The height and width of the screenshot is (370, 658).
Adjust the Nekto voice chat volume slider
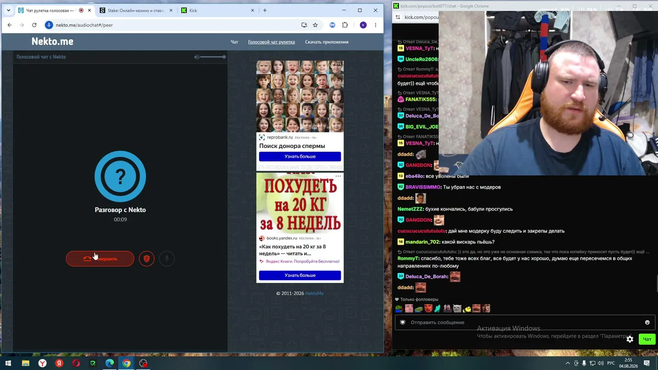click(x=213, y=57)
